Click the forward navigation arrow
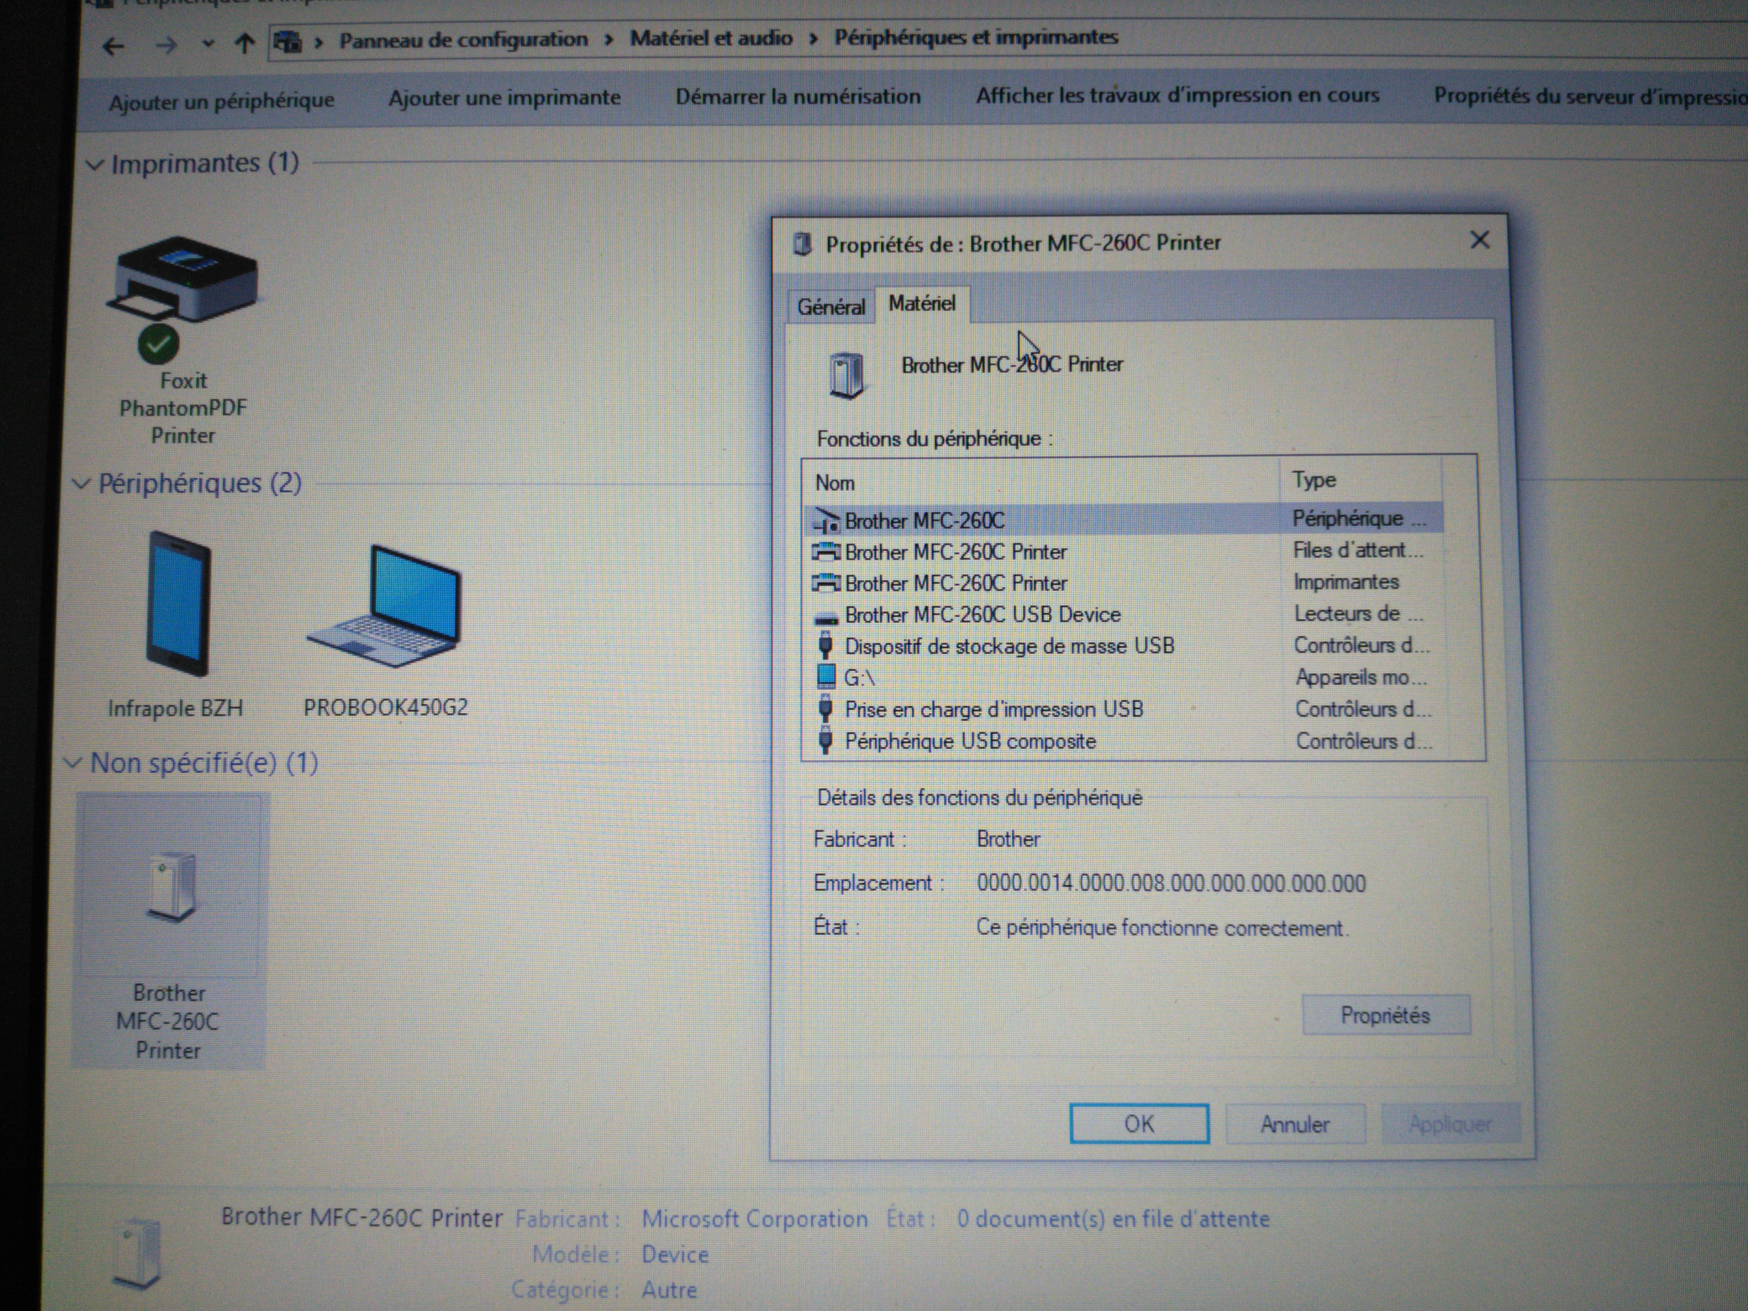The image size is (1748, 1311). tap(166, 46)
